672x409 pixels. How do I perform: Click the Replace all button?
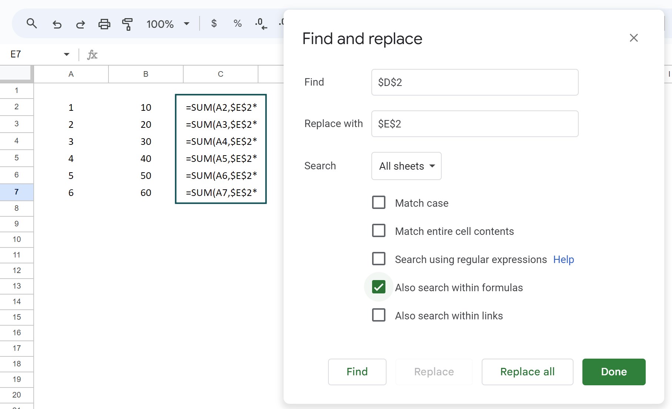coord(527,372)
